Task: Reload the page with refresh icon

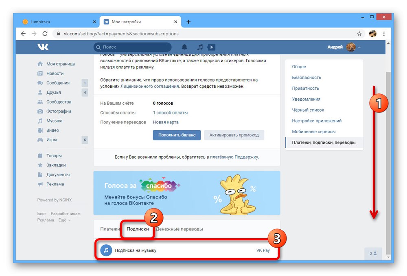Action: click(45, 34)
